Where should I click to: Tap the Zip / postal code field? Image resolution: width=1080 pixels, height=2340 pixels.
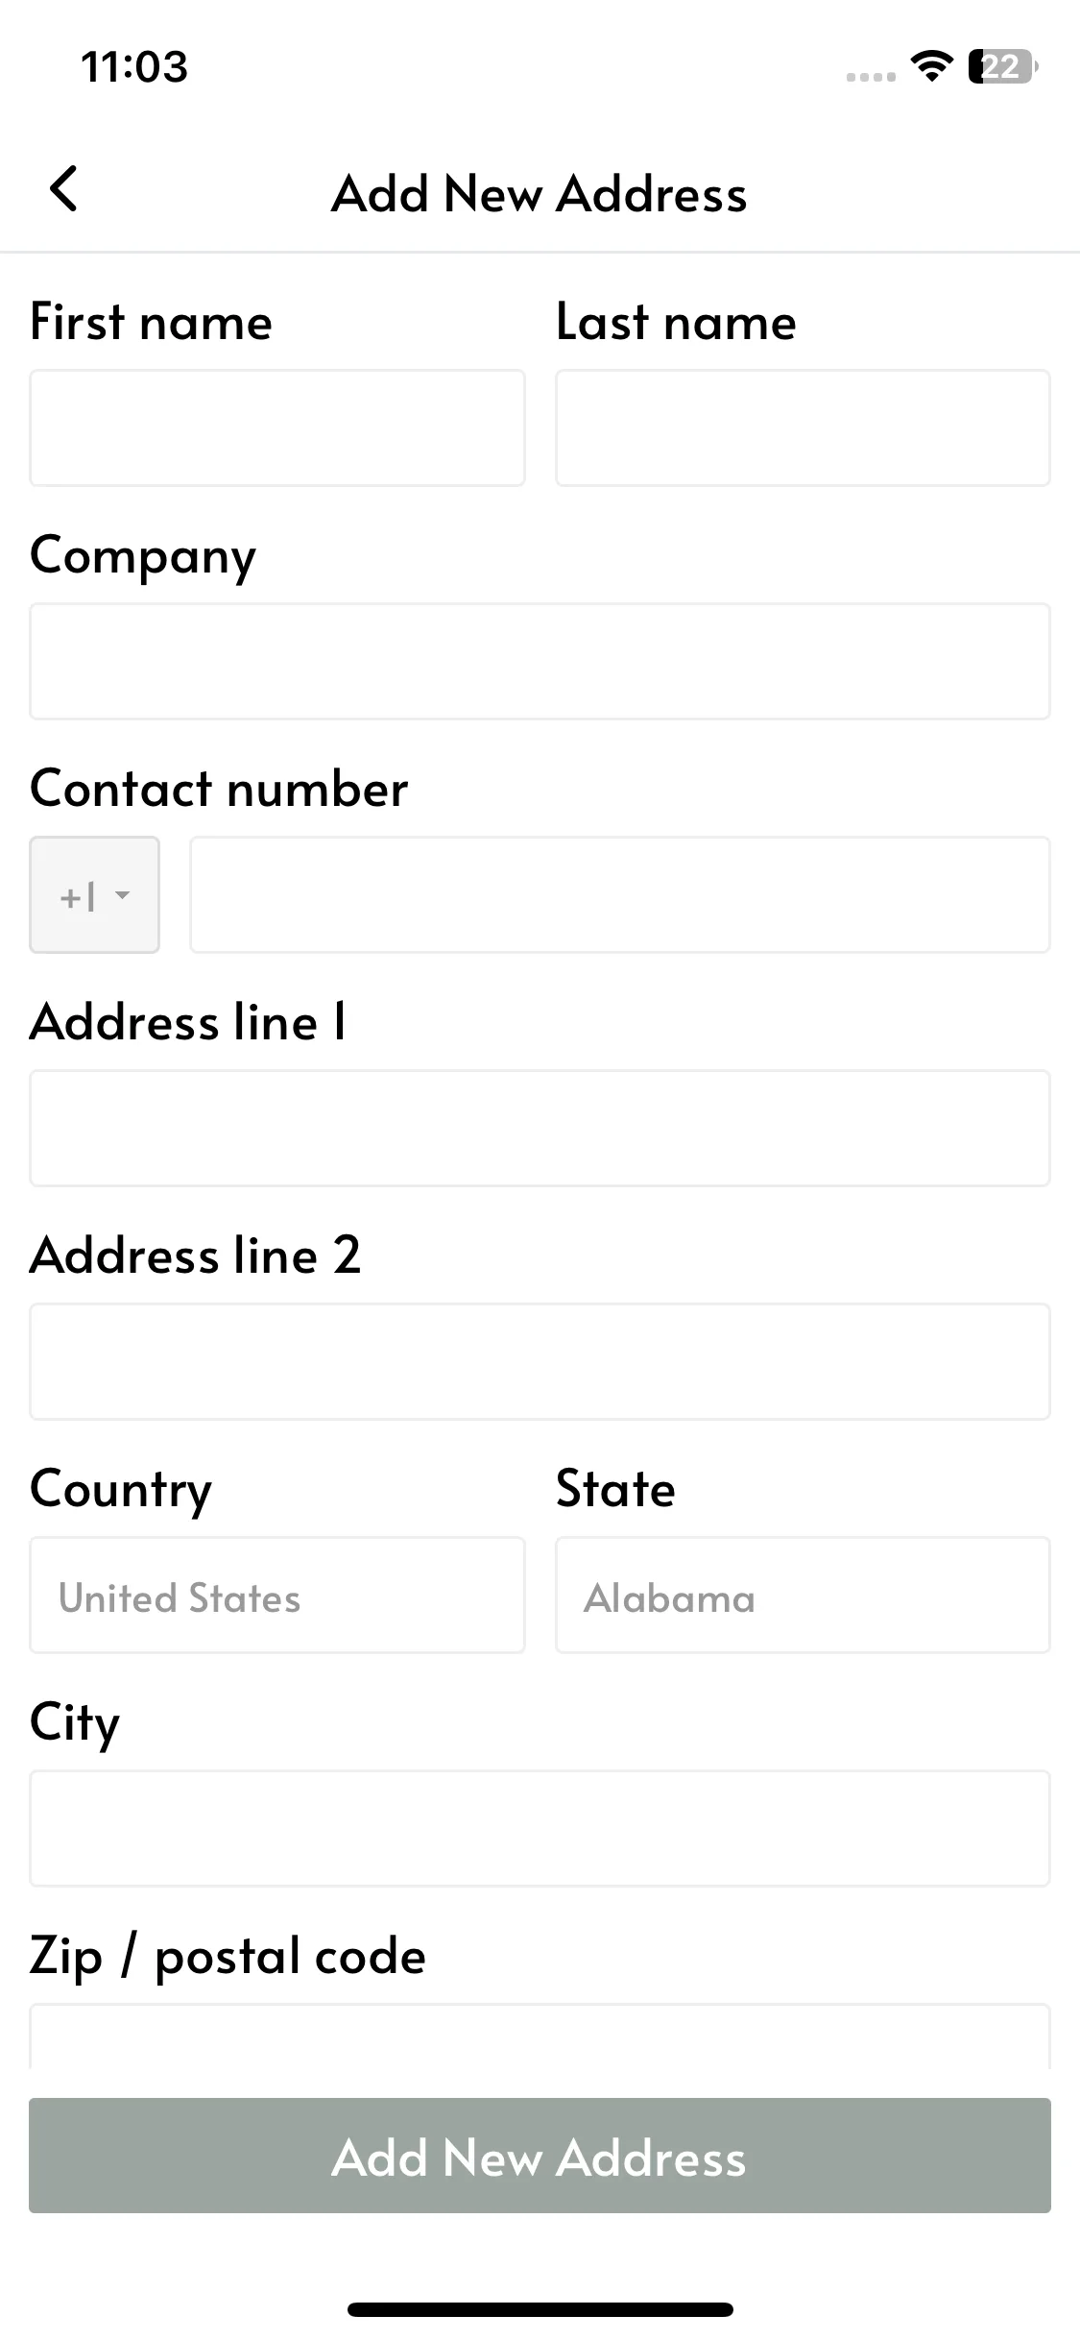point(540,2036)
